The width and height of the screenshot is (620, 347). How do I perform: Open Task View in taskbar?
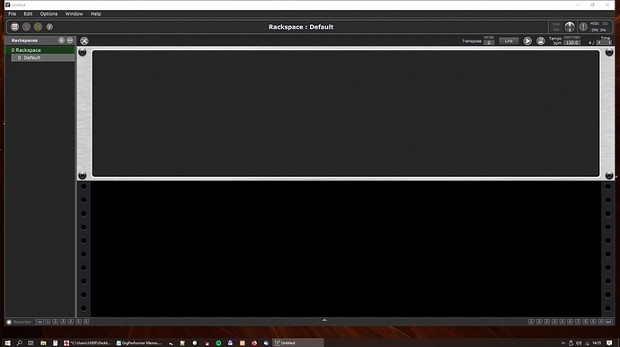tap(31, 343)
